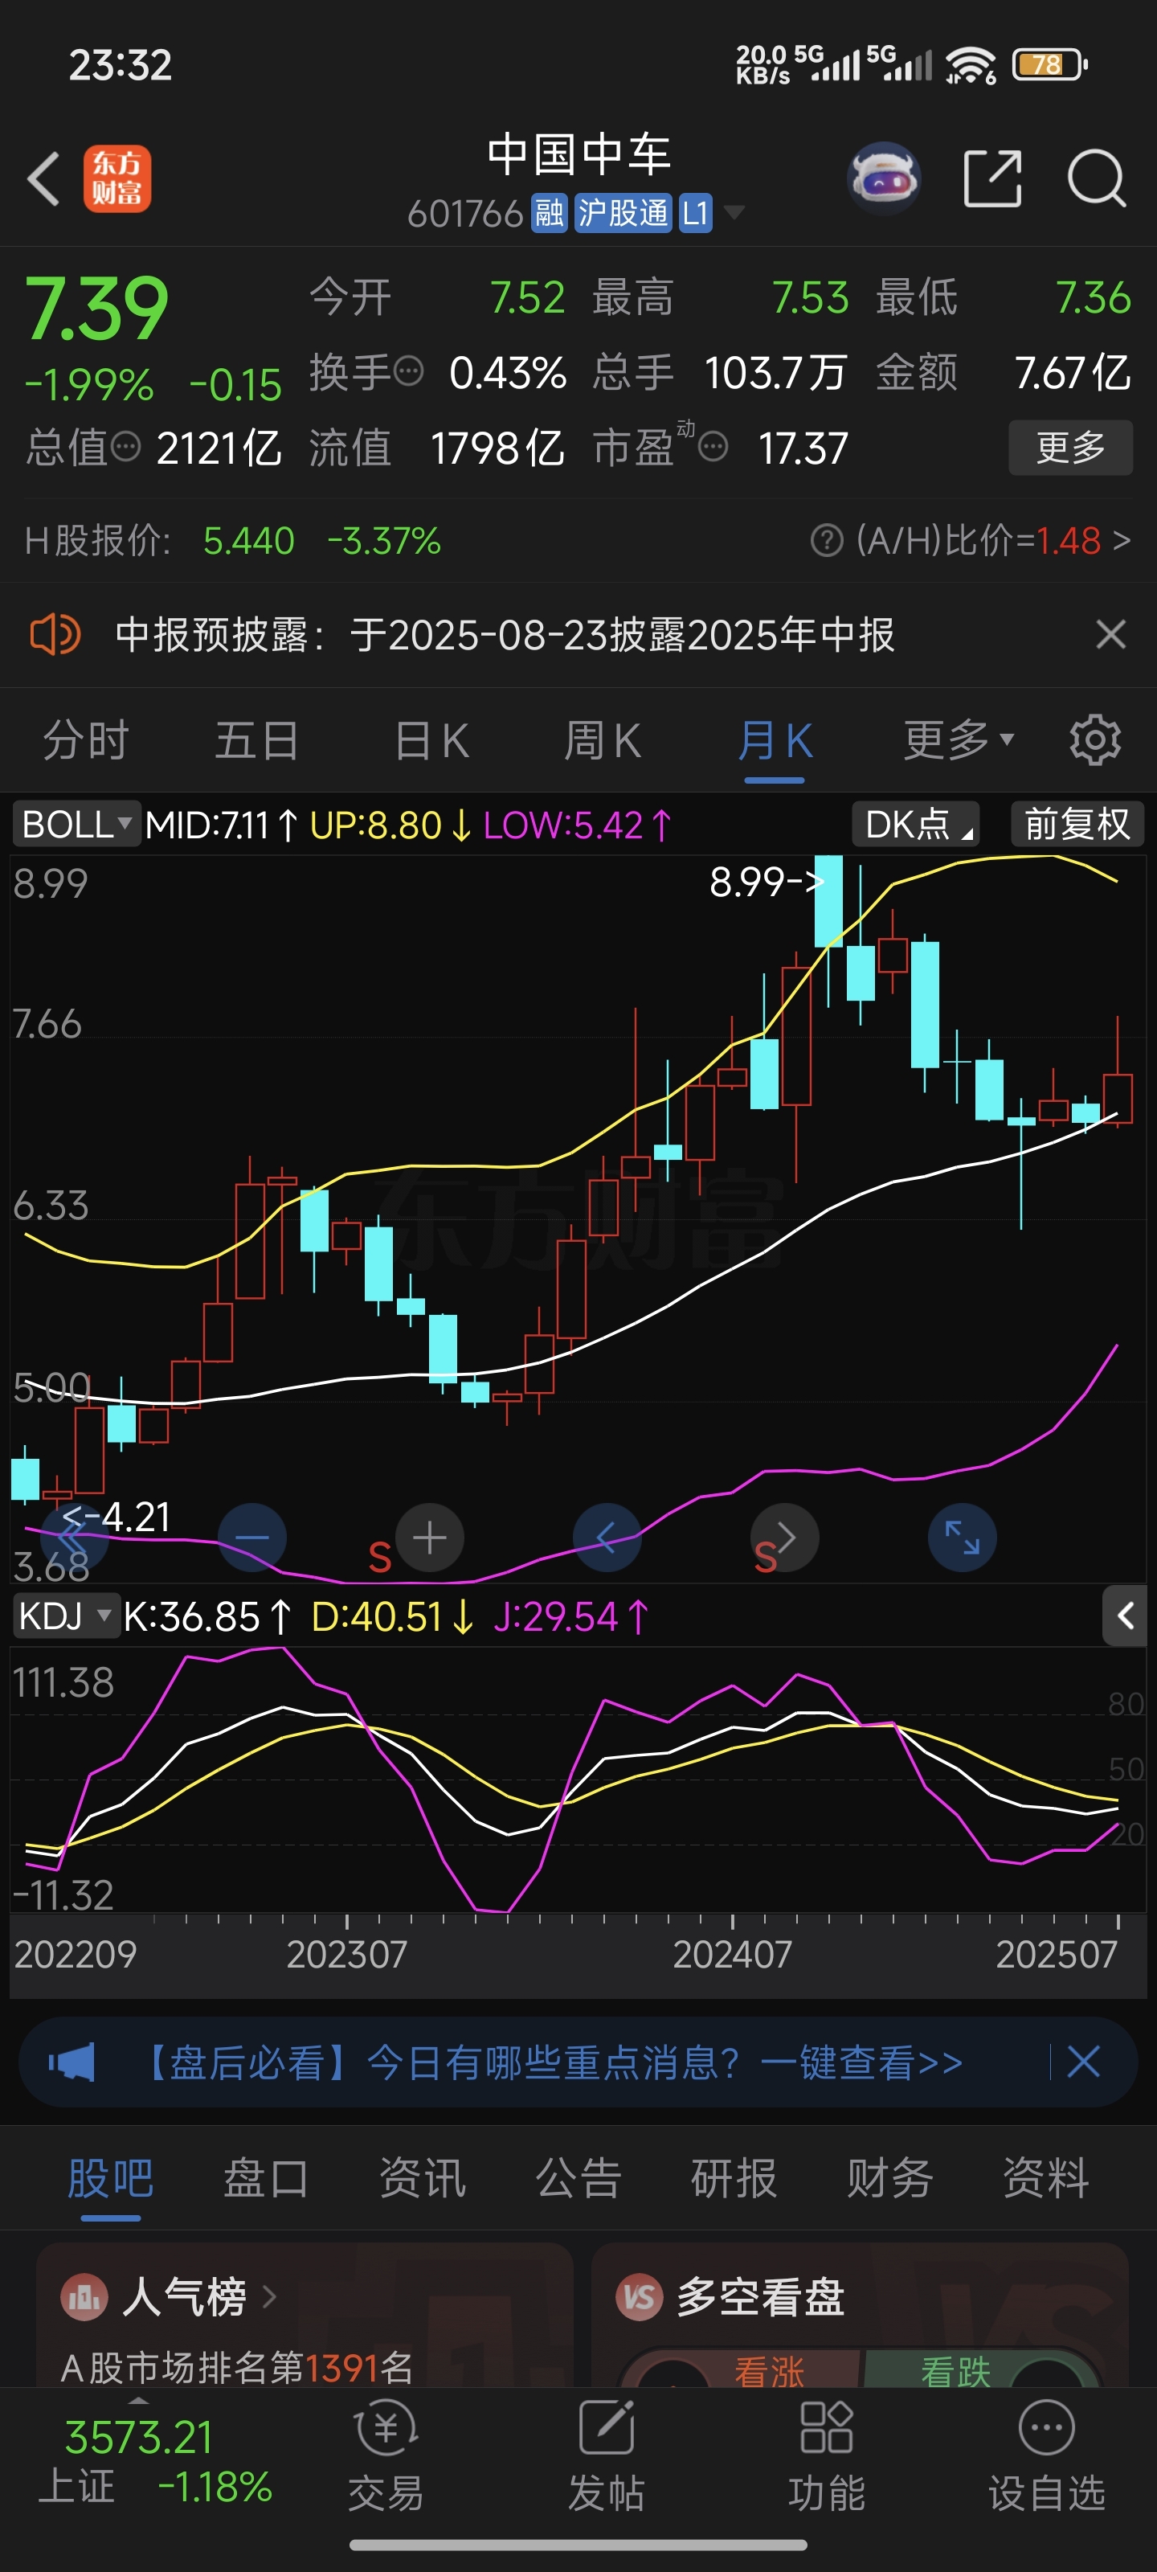Switch to 五日 chart tab
Screen dimensions: 1157x2572
(258, 741)
